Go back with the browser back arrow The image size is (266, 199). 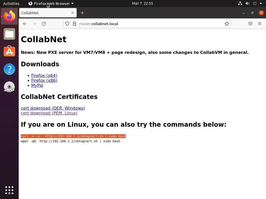pos(25,24)
